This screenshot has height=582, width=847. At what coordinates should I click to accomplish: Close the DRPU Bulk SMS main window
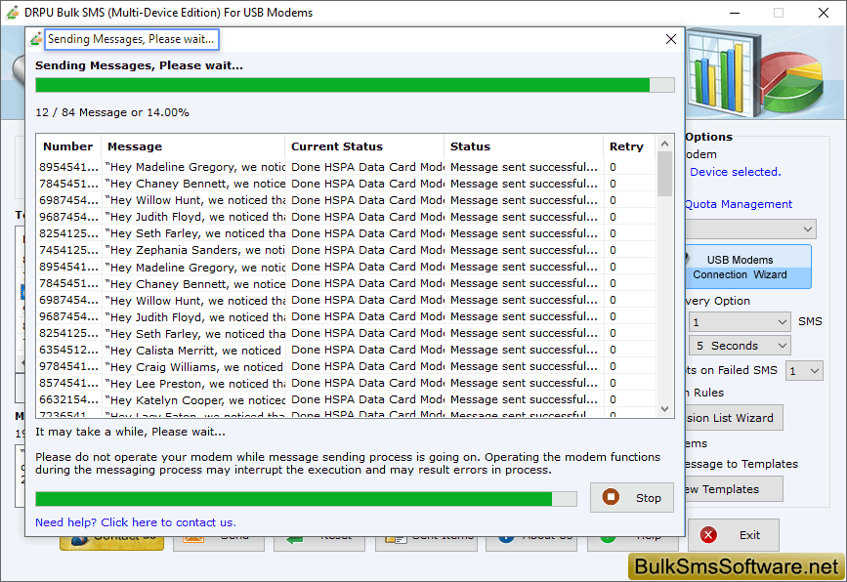pos(824,13)
